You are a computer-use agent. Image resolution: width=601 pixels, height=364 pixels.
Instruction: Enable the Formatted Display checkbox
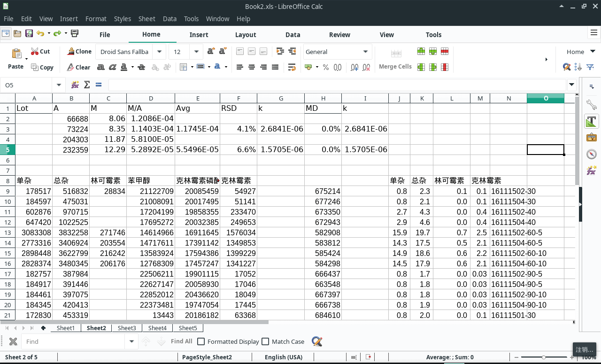point(201,341)
